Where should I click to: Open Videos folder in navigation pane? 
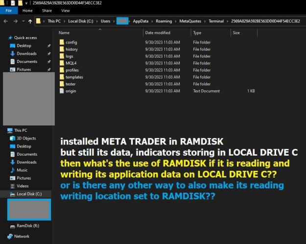[23, 186]
